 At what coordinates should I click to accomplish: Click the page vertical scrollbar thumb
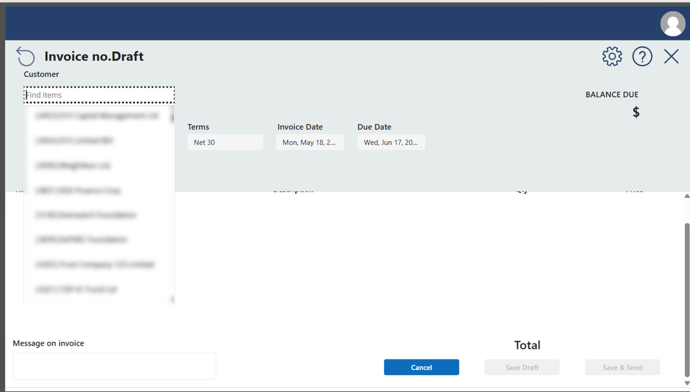pos(687,299)
